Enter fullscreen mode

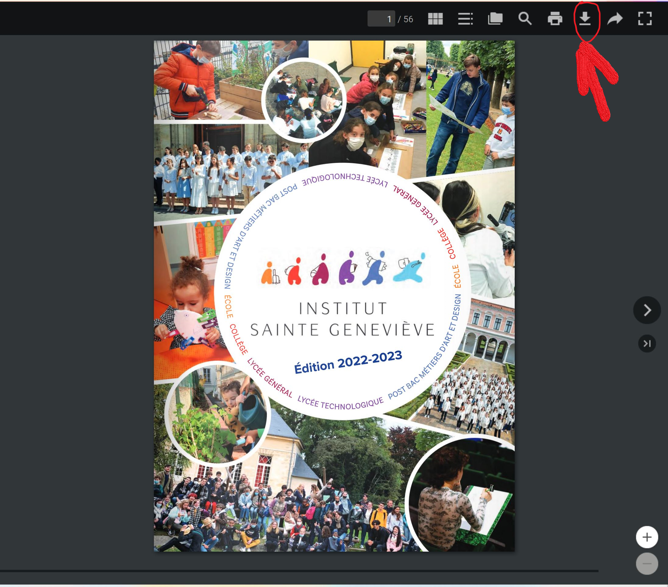click(645, 19)
